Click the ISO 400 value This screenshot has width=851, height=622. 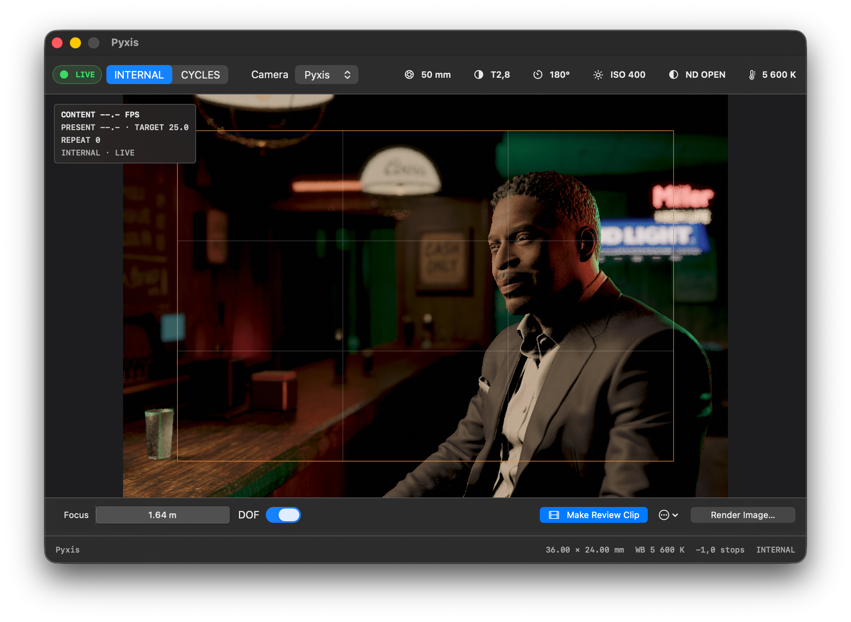(628, 75)
